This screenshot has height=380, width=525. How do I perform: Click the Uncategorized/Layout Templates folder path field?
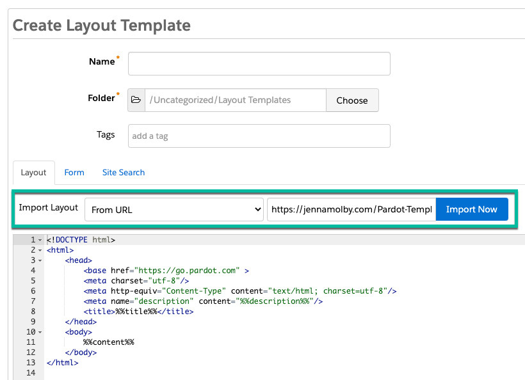point(235,100)
